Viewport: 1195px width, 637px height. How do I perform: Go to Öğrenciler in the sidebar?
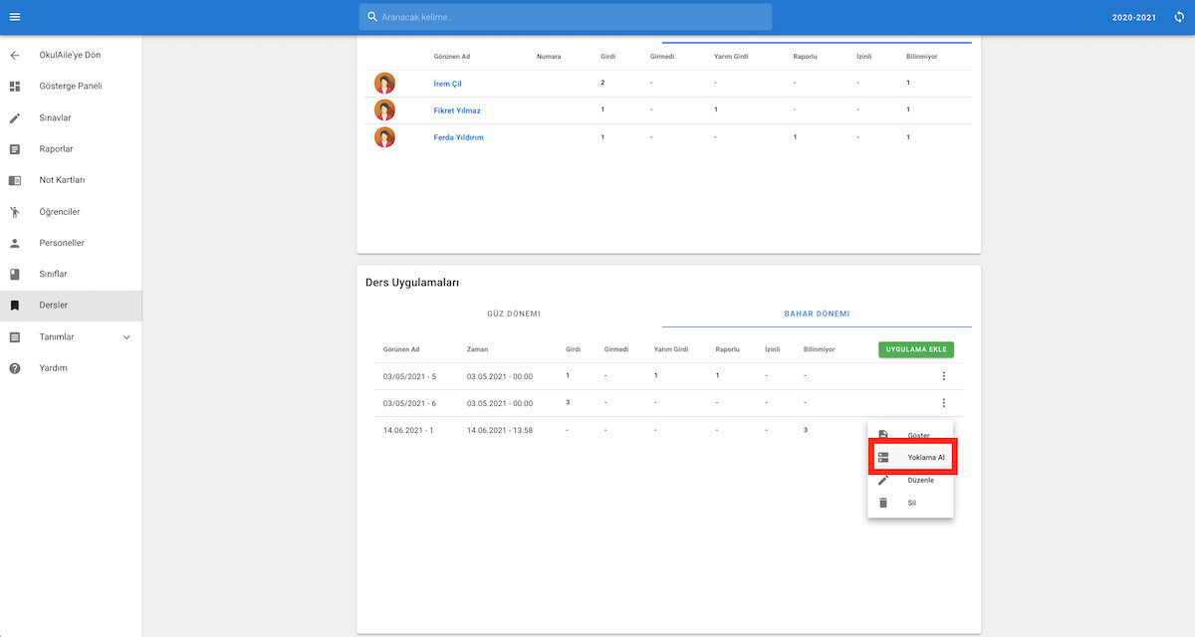60,212
